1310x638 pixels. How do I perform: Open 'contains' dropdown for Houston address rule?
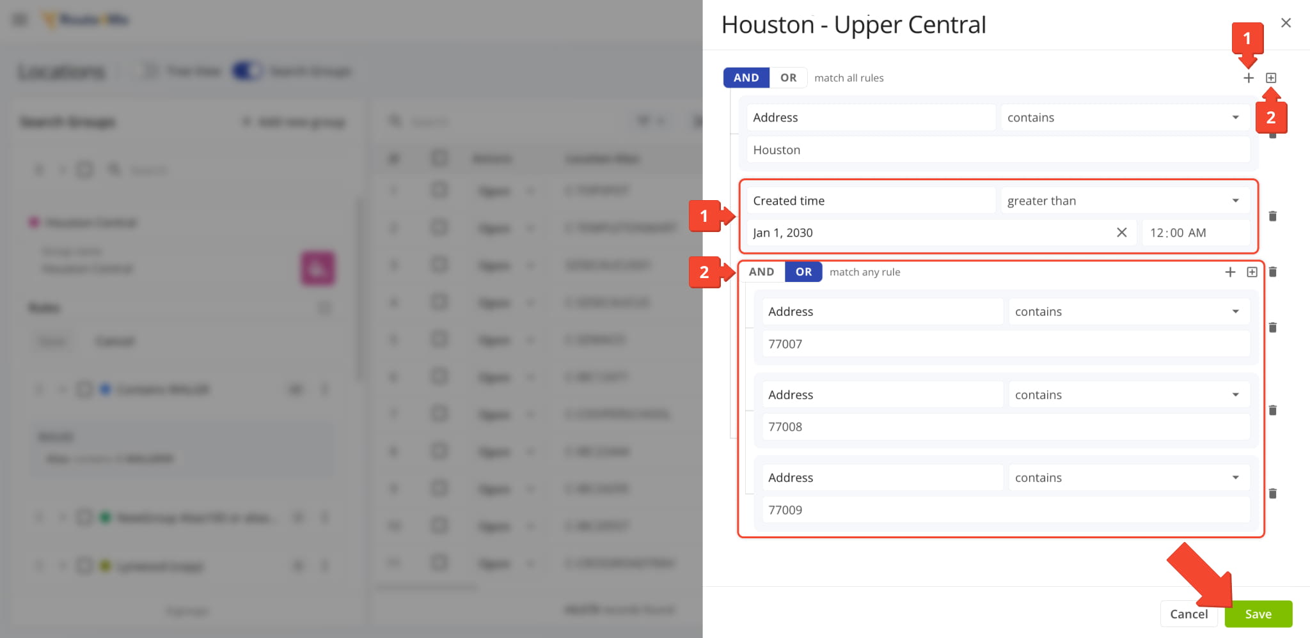coord(1125,118)
